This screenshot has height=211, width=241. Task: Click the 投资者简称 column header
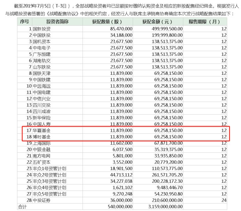pos(57,22)
